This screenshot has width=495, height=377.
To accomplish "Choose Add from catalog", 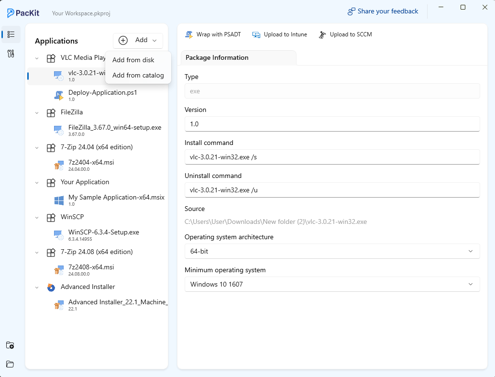I will 138,75.
